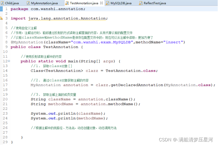The height and width of the screenshot is (145, 218).
Task: Click the Java file icon on MySQLDB.java tab
Action: 108,3
